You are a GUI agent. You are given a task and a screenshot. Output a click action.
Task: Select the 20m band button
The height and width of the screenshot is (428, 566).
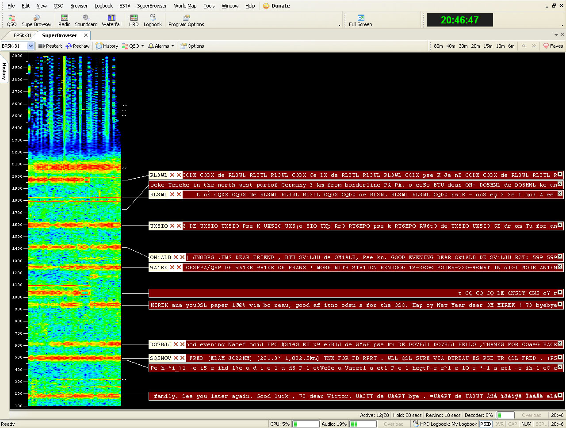point(475,46)
